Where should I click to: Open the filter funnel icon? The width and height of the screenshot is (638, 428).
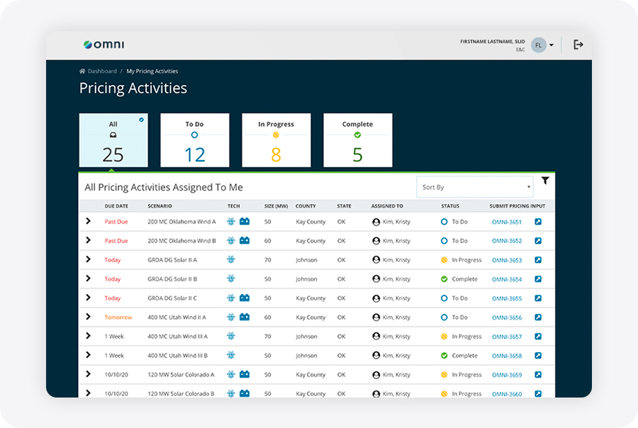coord(545,181)
